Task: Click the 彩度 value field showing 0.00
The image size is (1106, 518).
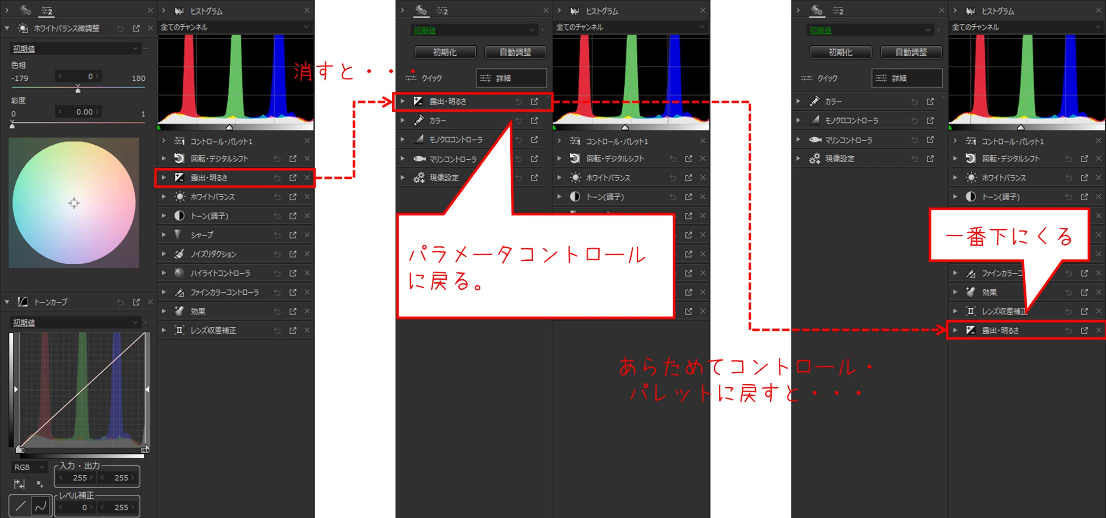Action: coord(79,112)
